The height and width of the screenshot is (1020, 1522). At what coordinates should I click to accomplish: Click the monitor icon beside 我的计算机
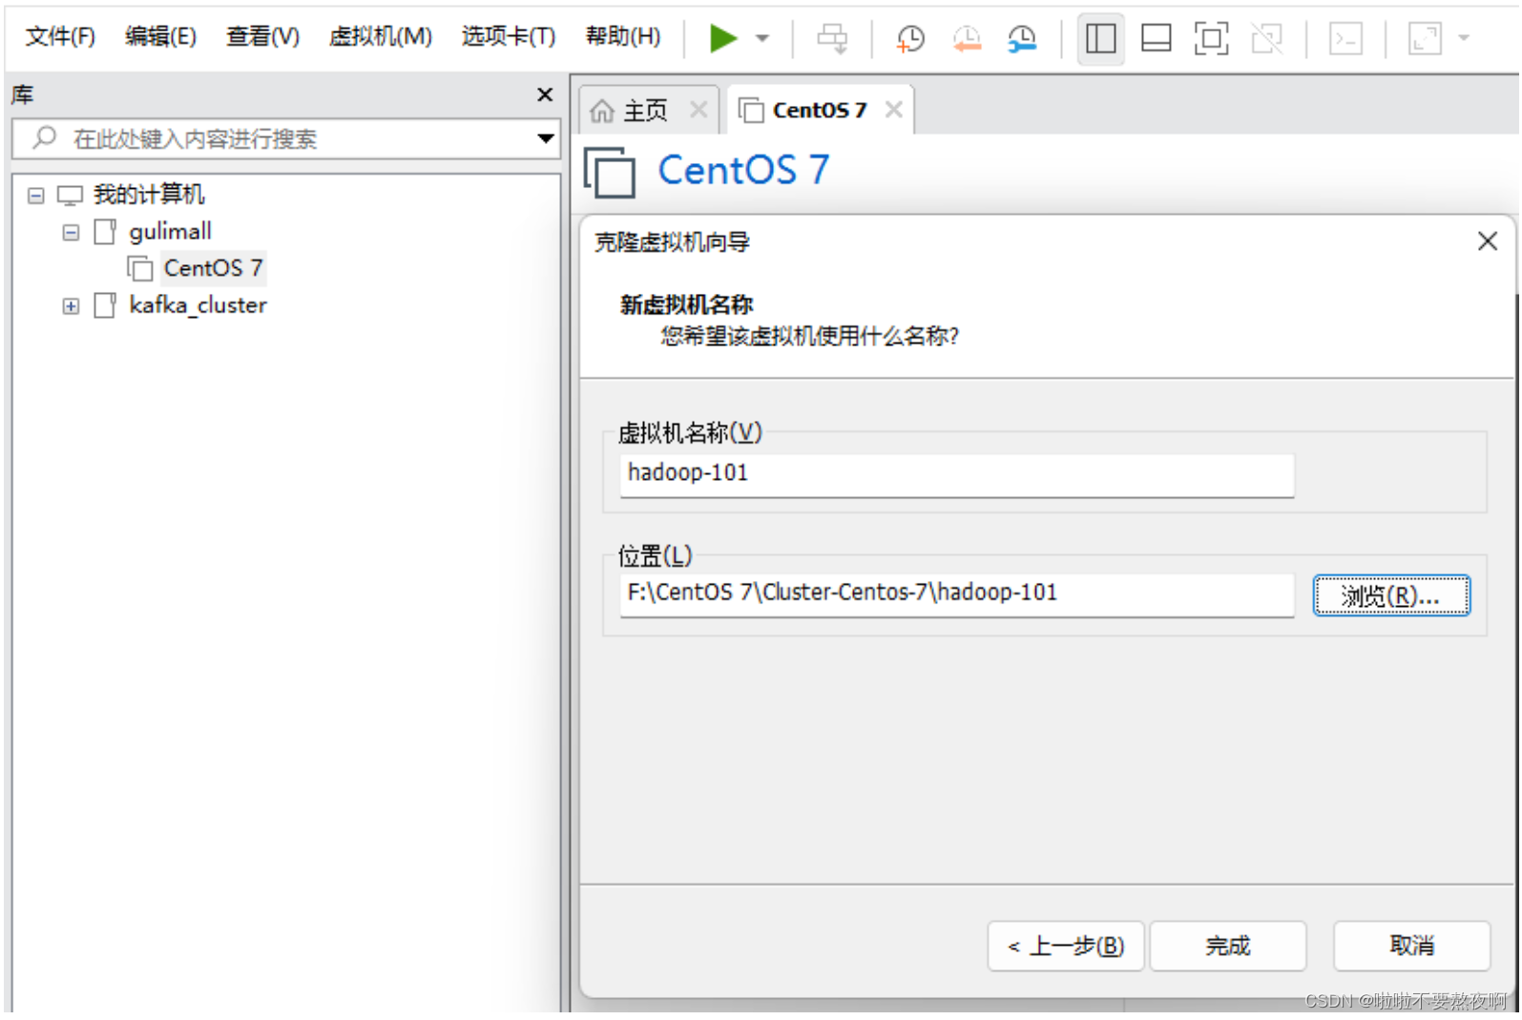coord(71,196)
